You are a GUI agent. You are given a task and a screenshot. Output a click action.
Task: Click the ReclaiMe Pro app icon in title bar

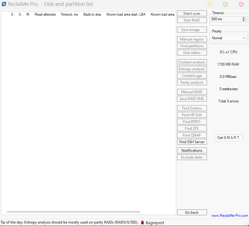4,4
